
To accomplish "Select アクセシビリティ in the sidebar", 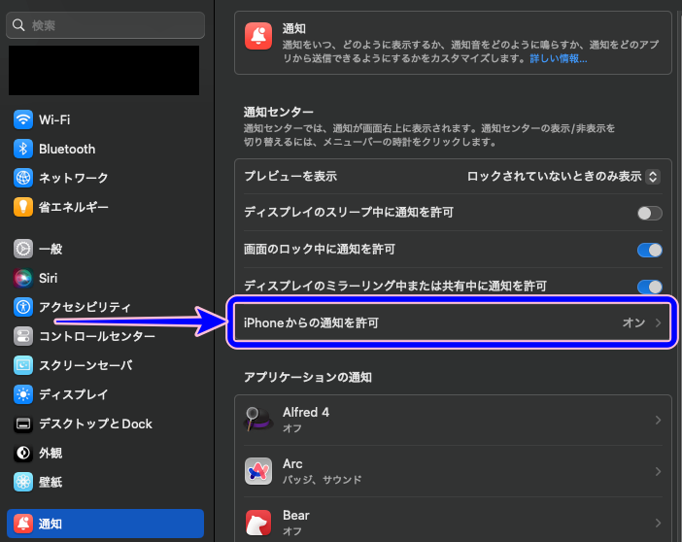I will (105, 307).
